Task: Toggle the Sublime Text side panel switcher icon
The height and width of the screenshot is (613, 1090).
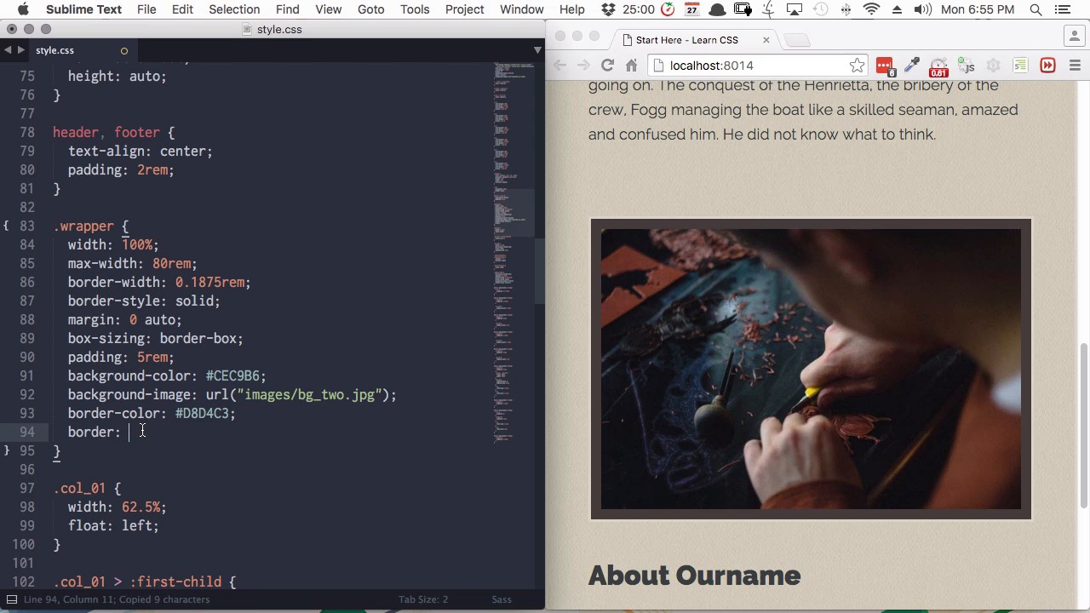Action: coord(12,599)
